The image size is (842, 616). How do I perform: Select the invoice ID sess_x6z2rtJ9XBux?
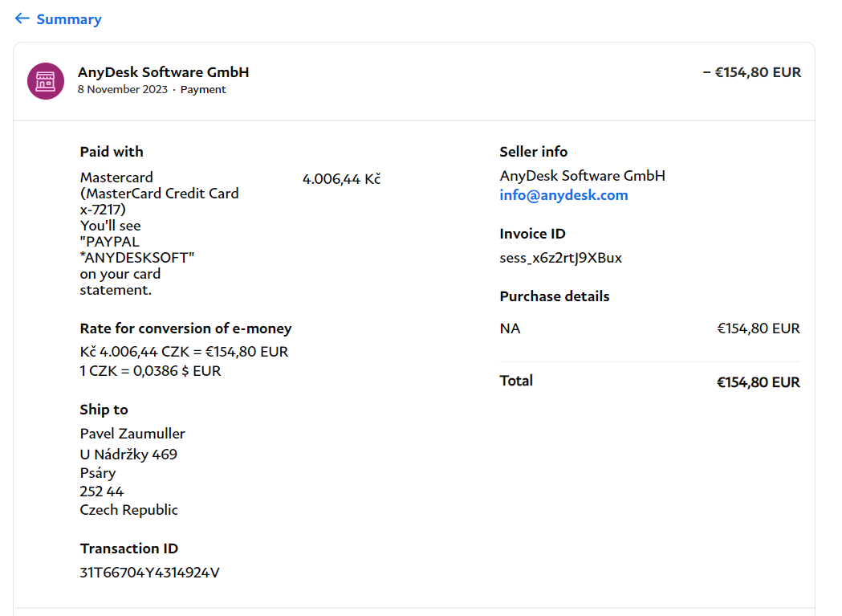[560, 258]
